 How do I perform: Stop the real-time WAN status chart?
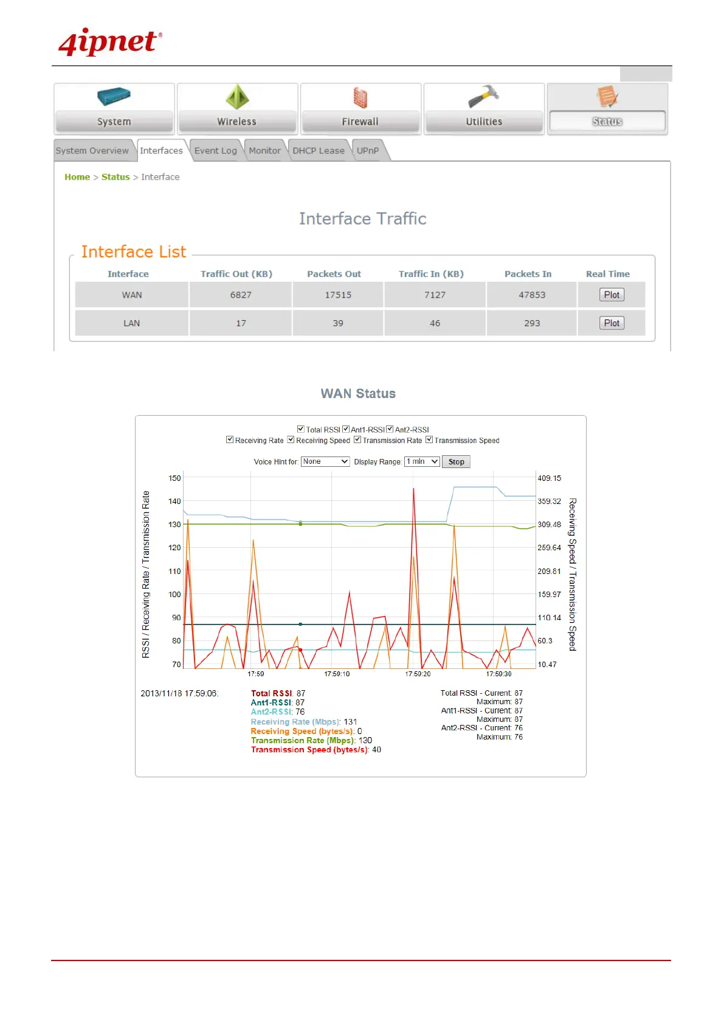pyautogui.click(x=456, y=462)
